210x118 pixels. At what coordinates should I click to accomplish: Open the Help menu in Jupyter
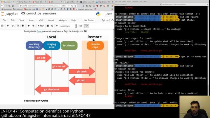tap(73, 20)
